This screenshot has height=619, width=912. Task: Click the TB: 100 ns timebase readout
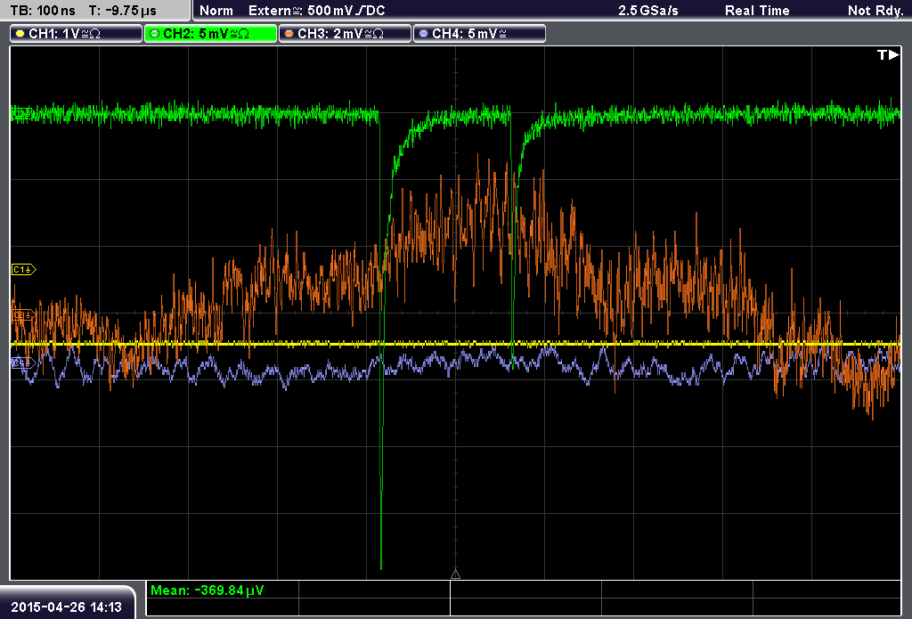tap(43, 11)
